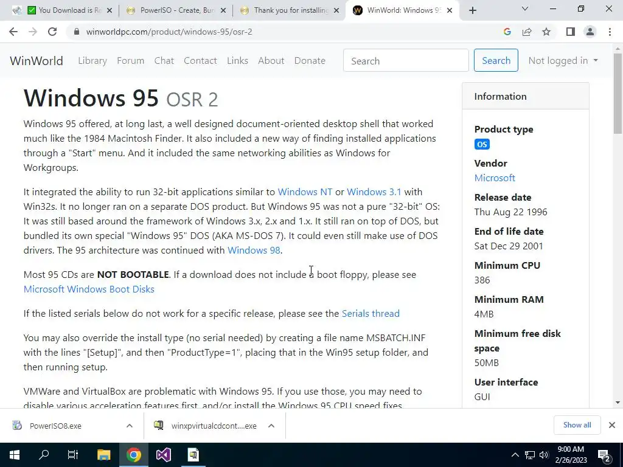Click the address bar URL
The image size is (623, 467).
(169, 32)
